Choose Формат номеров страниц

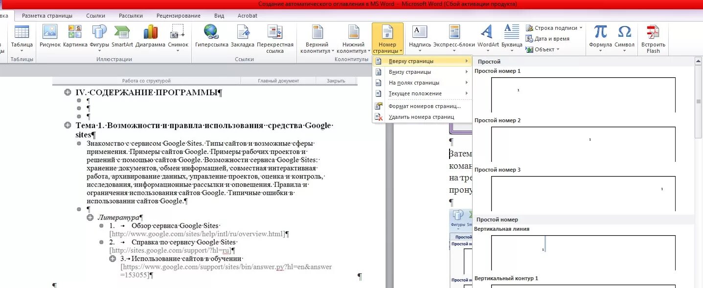[422, 106]
